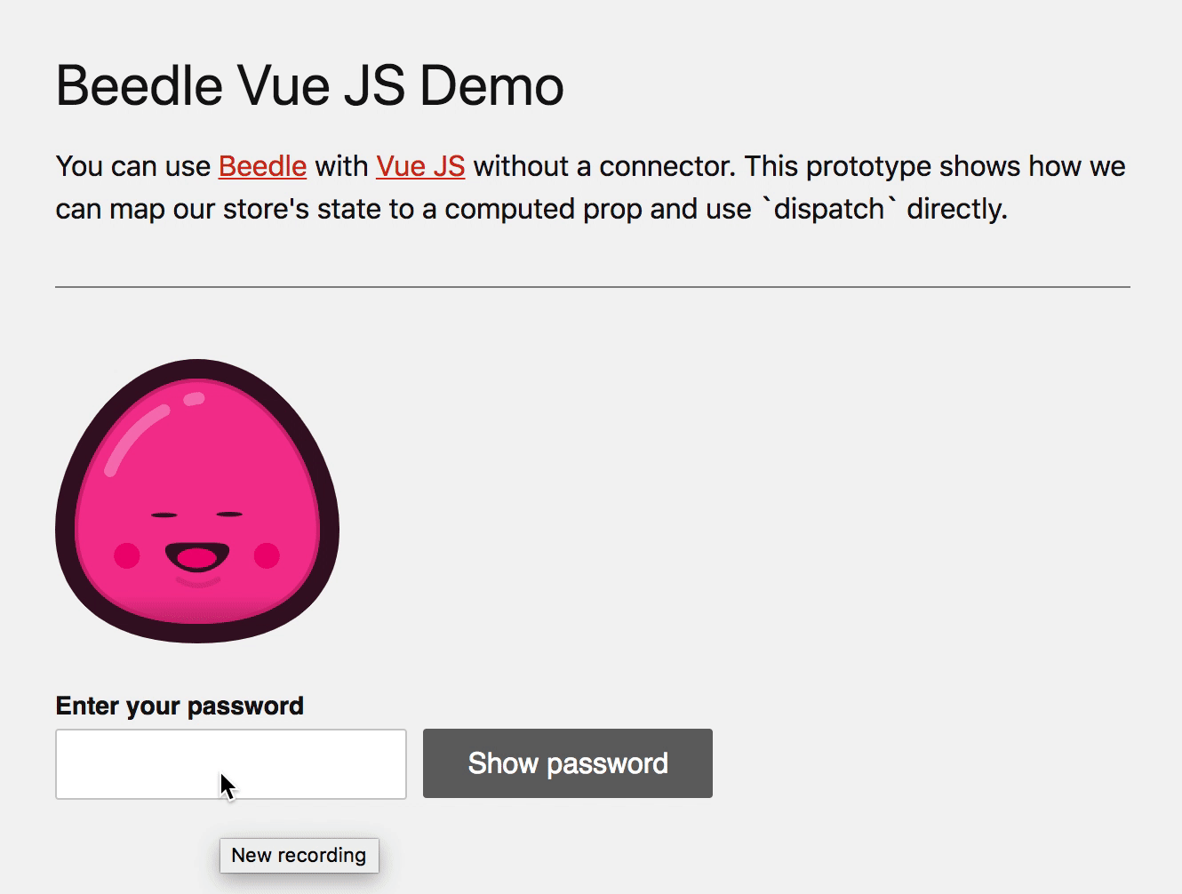Click the word `dispatch` in the description
1182x894 pixels.
[829, 209]
